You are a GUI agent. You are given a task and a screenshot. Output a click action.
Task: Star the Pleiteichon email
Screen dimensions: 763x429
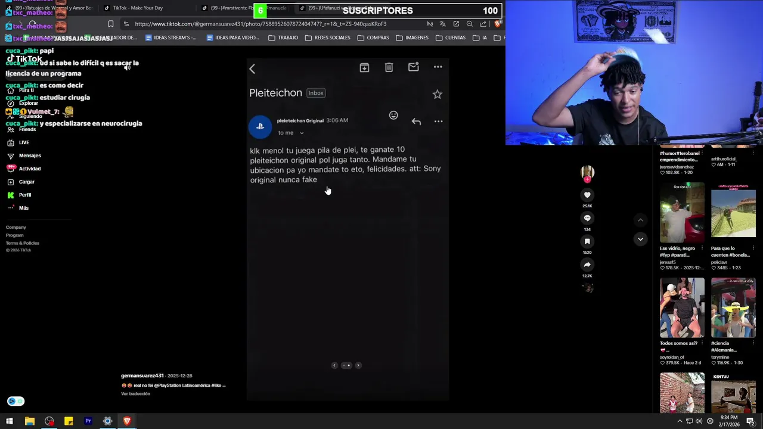click(438, 94)
